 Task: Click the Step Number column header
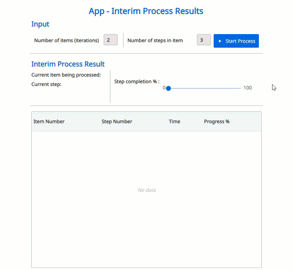(x=117, y=121)
